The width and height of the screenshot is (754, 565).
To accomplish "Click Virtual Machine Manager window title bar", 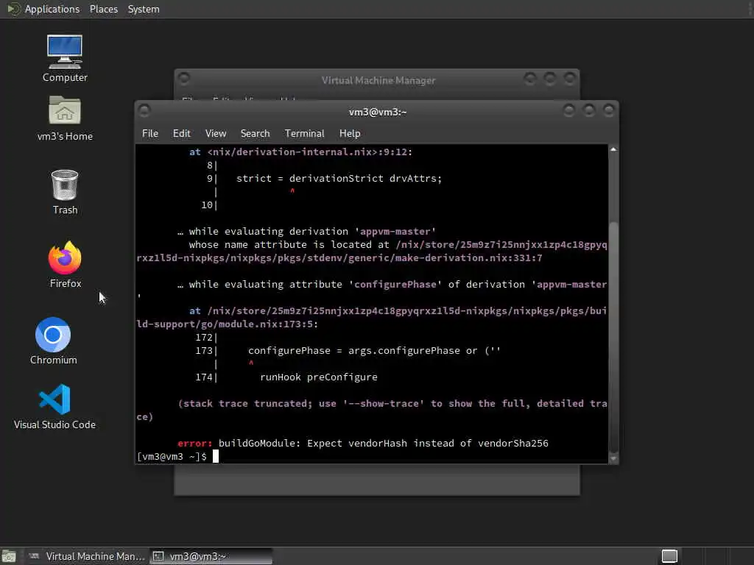I will click(378, 80).
